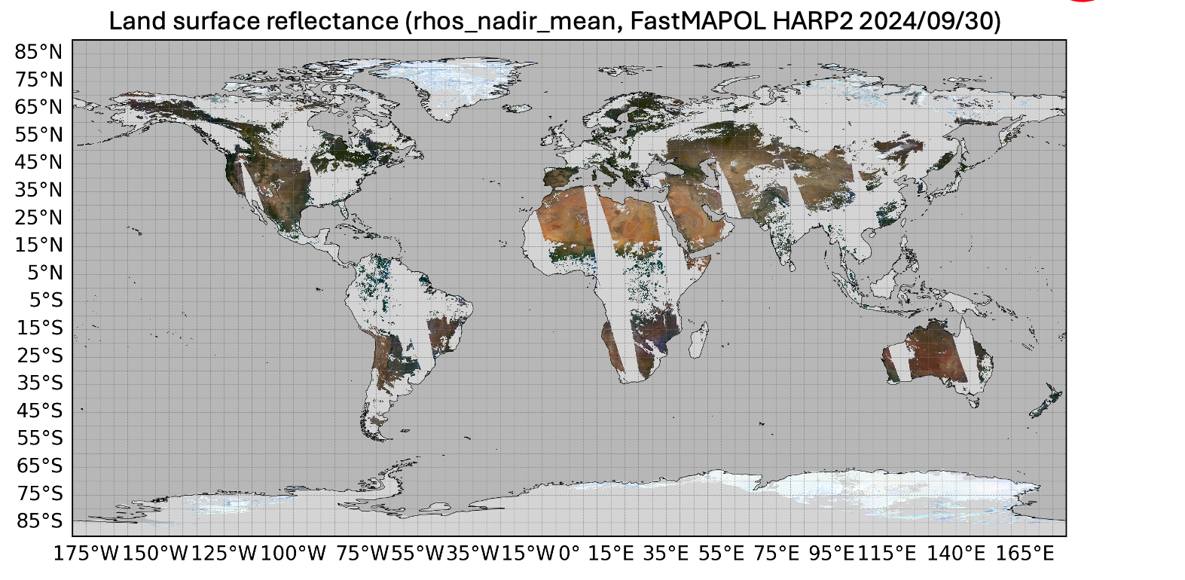Viewport: 1185px width, 580px height.
Task: Click the 5°N latitude label
Action: [x=45, y=273]
